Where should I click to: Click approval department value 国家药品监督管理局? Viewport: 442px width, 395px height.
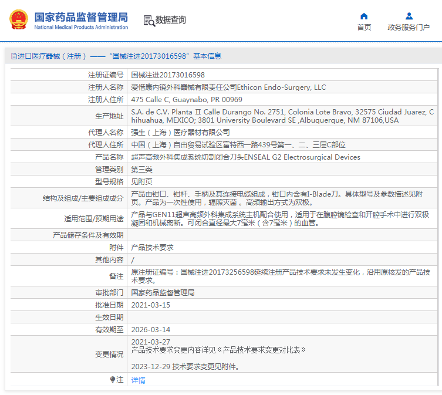tap(163, 293)
